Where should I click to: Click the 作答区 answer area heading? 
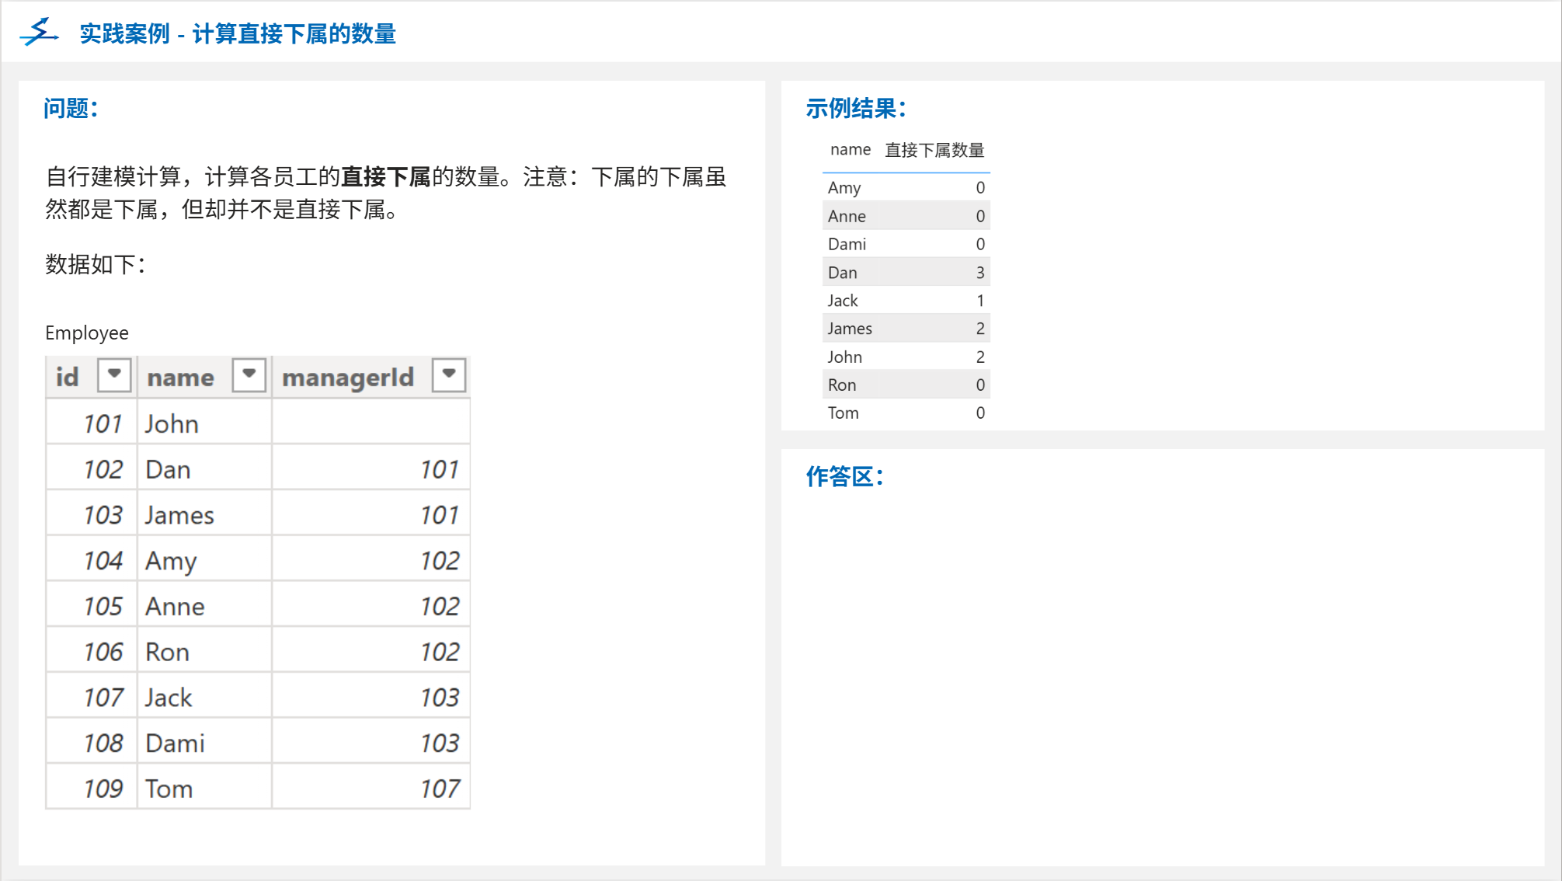pyautogui.click(x=844, y=476)
